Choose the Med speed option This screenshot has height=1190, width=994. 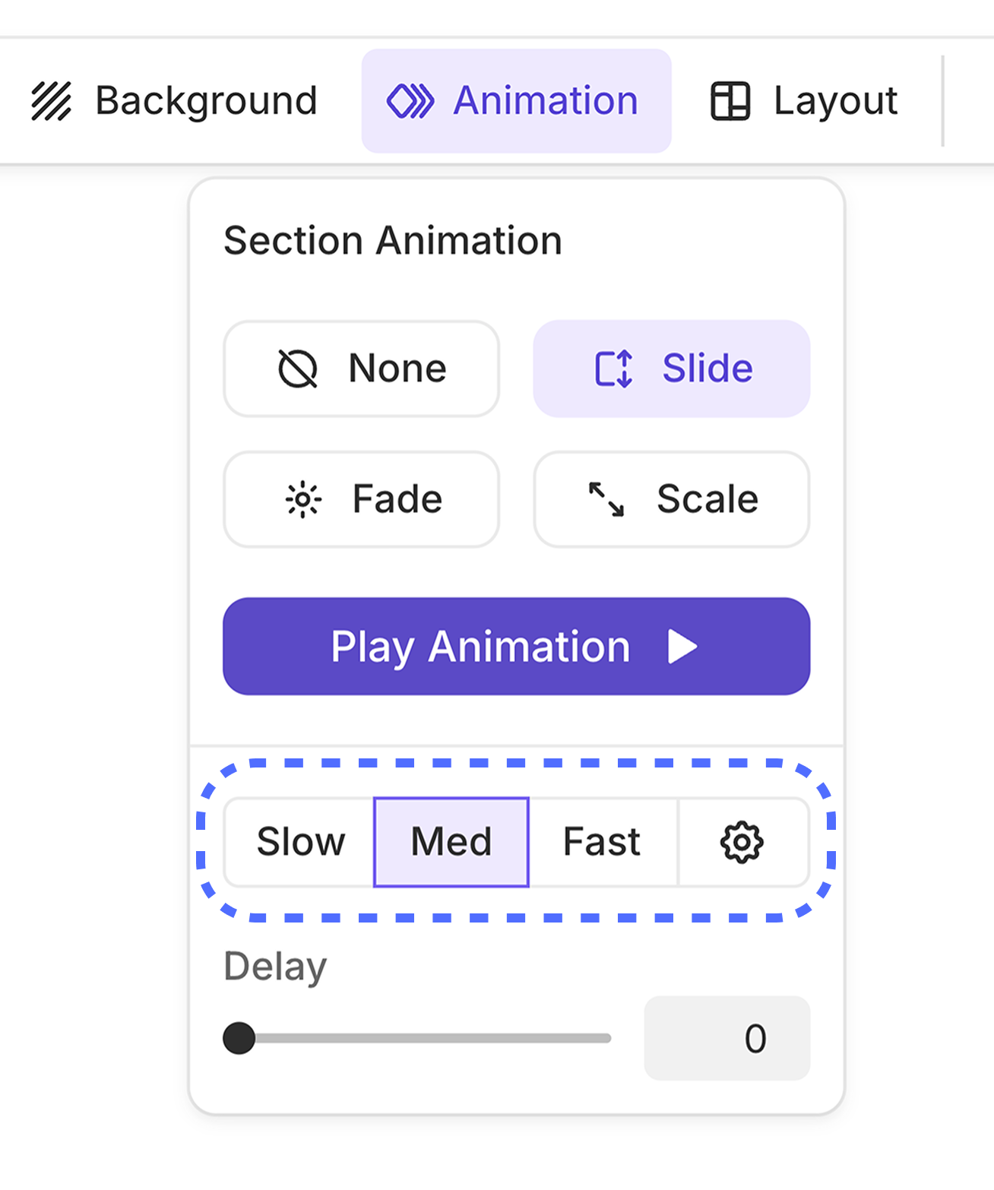coord(451,842)
